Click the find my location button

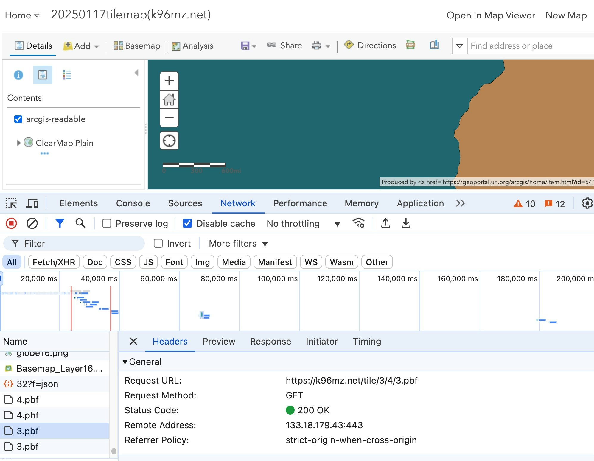pyautogui.click(x=169, y=141)
